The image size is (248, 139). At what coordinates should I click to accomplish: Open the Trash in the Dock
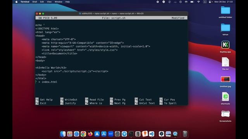(x=185, y=134)
